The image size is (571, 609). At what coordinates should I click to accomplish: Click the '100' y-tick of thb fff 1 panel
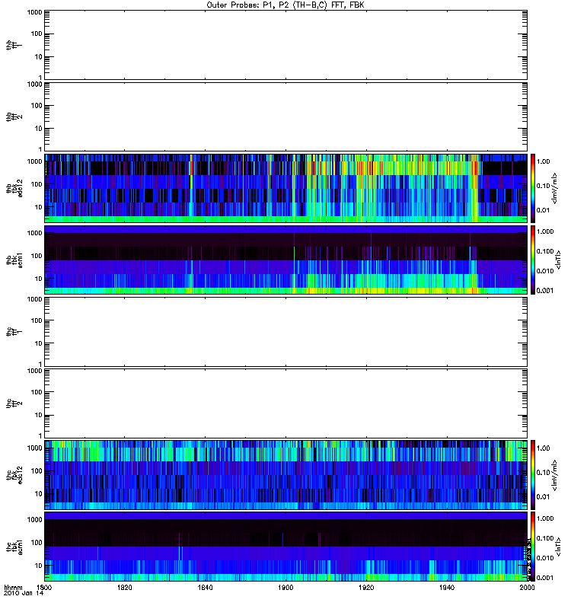[x=37, y=33]
